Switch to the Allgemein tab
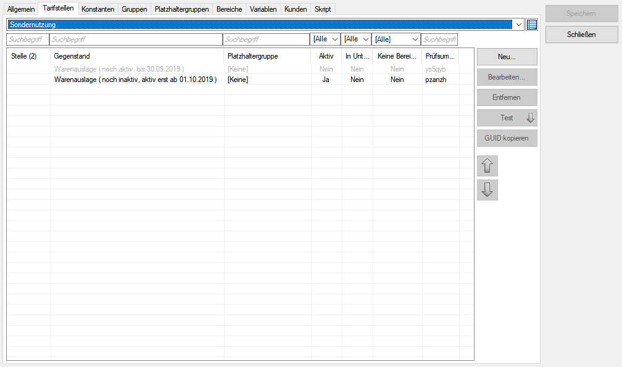The width and height of the screenshot is (622, 367). 21,9
